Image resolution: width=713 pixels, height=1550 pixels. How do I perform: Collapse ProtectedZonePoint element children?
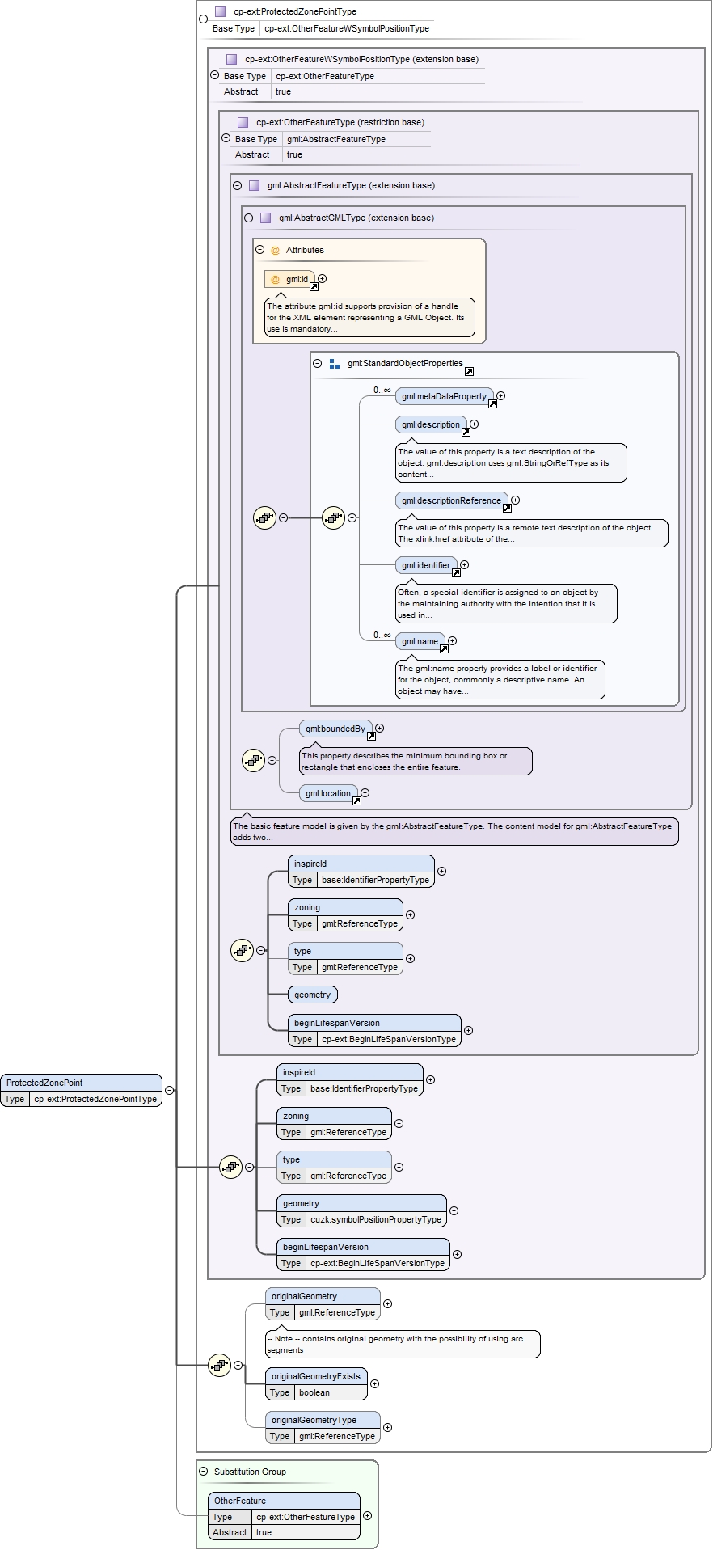point(169,1090)
